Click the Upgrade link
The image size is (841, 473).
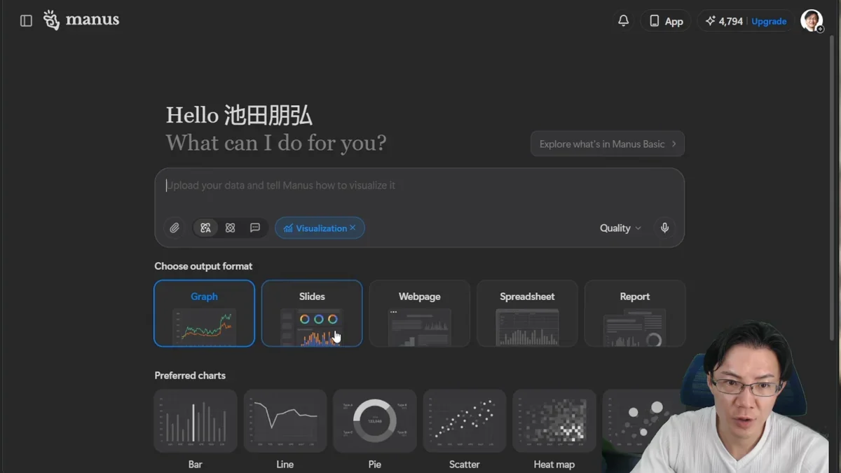(769, 21)
